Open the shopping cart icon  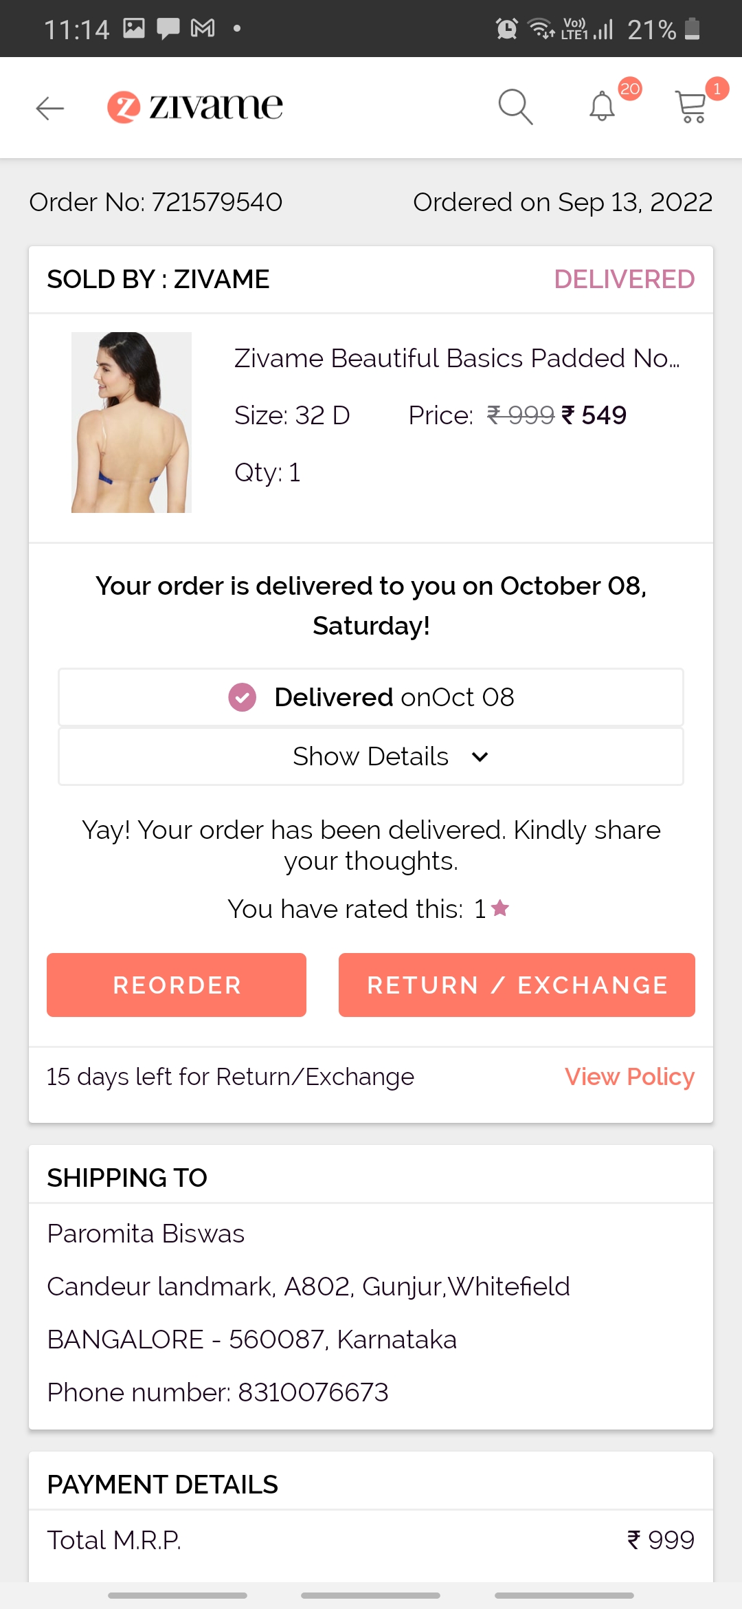pos(690,108)
